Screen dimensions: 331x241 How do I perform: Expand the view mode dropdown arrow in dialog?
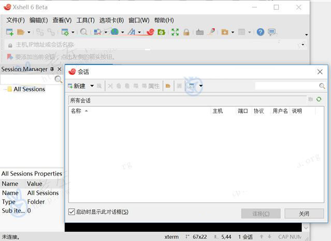coord(201,86)
